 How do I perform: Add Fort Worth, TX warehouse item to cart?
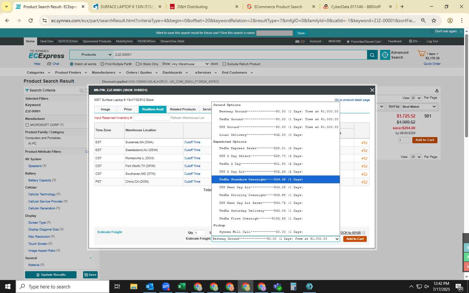[364, 166]
